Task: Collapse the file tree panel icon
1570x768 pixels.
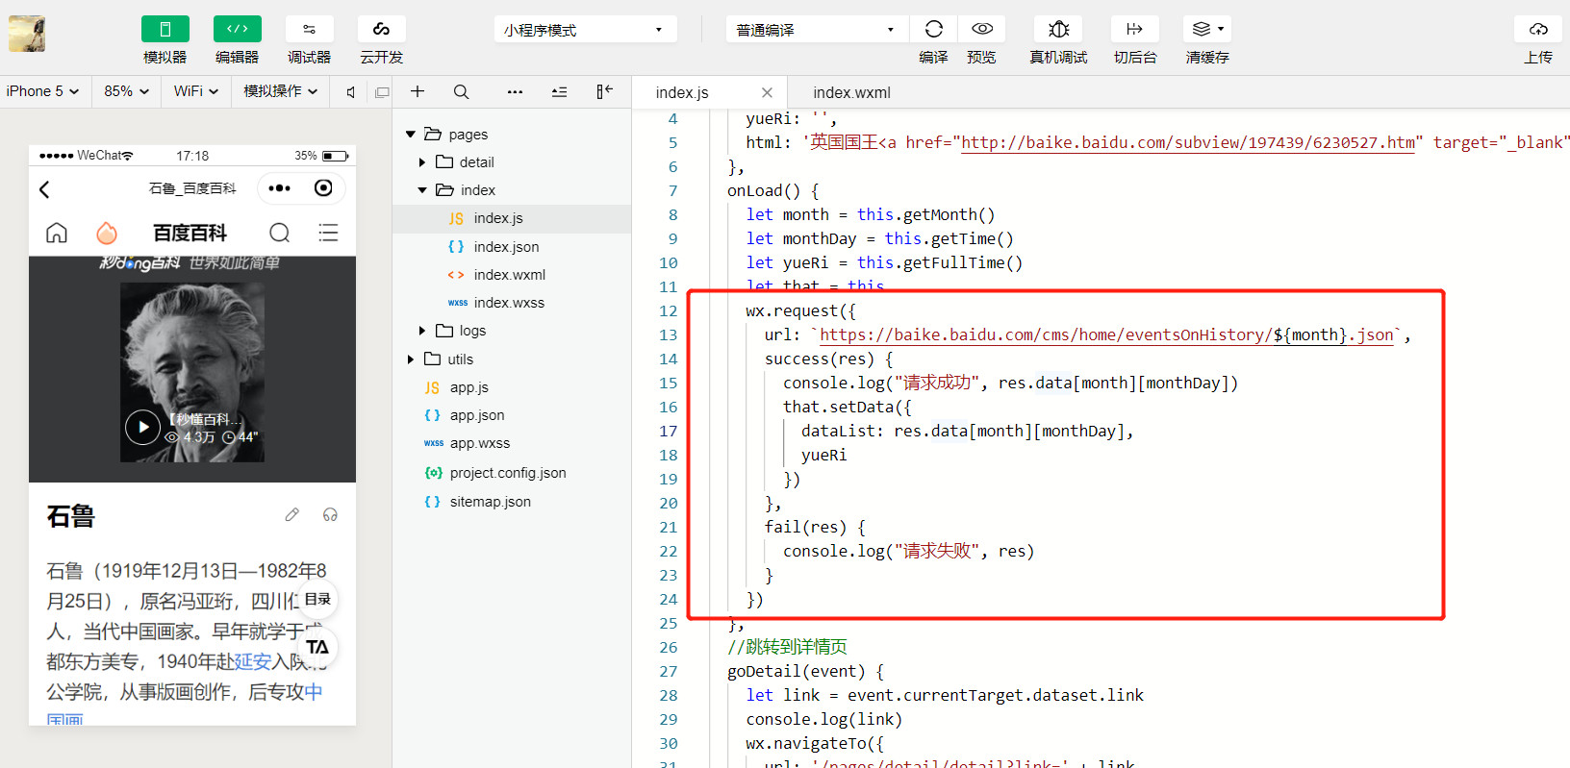Action: (604, 91)
